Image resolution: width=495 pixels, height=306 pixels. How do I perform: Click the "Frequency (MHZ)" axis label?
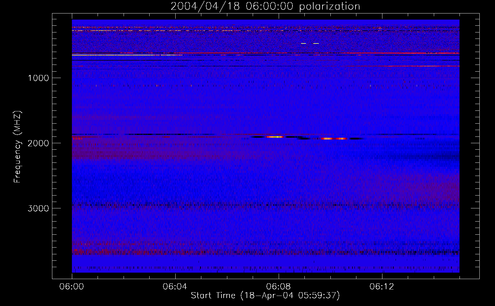17,147
